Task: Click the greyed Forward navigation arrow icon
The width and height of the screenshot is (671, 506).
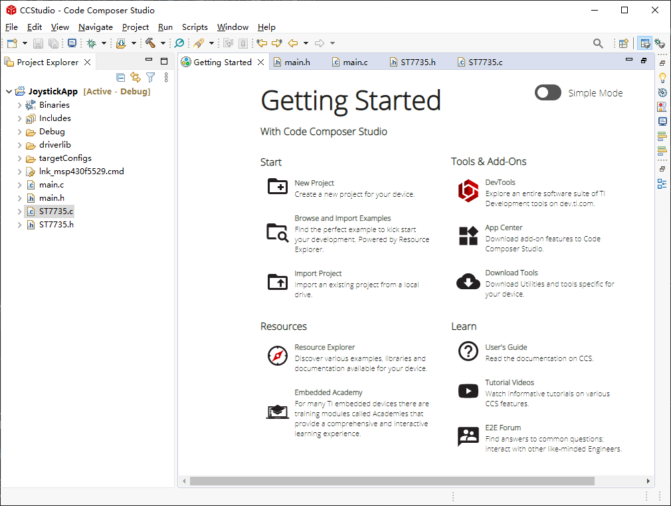Action: (x=320, y=43)
